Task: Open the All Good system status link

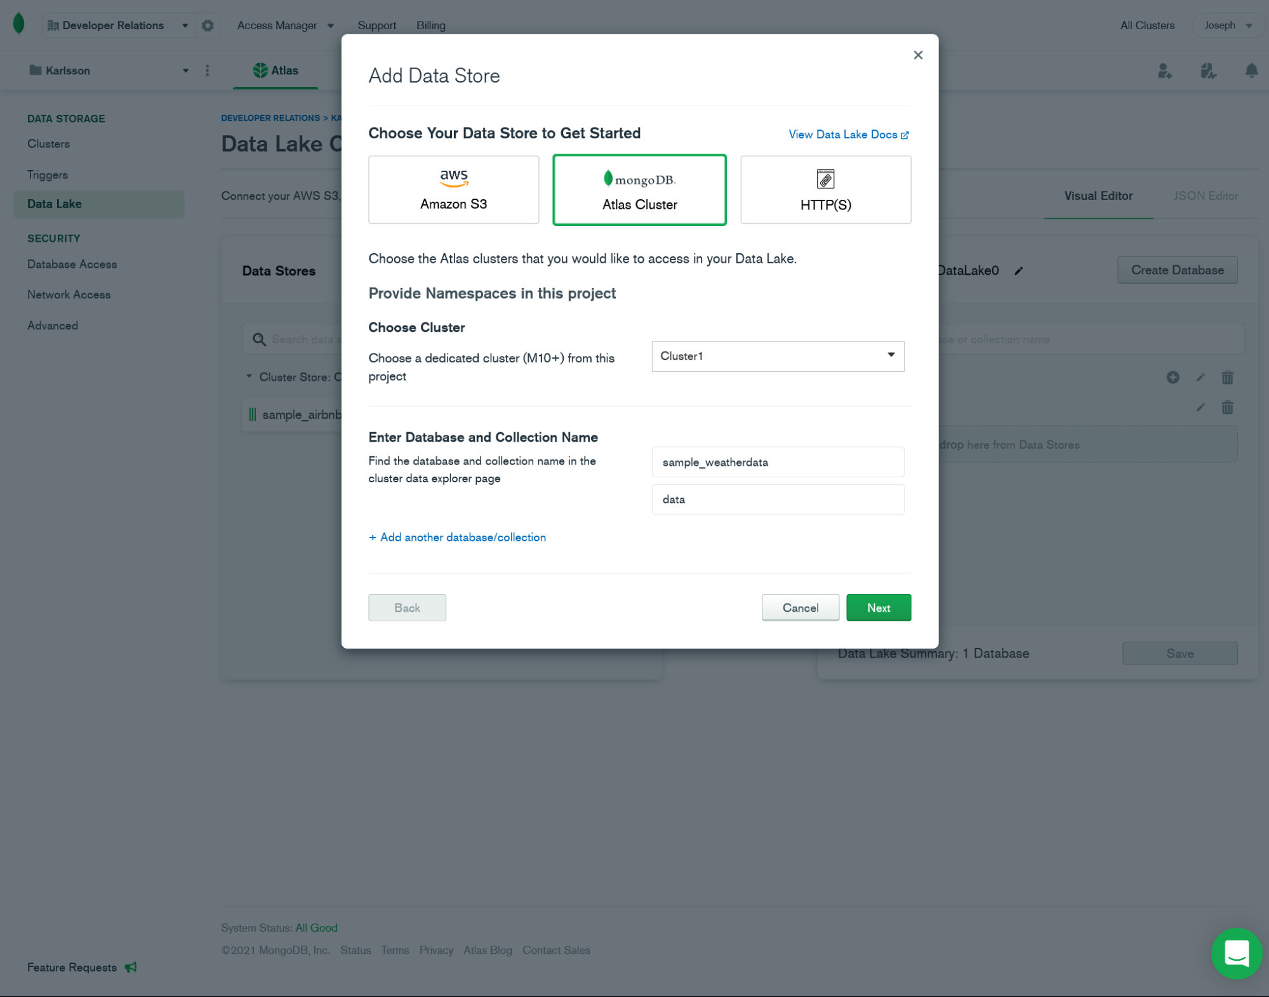Action: [316, 928]
